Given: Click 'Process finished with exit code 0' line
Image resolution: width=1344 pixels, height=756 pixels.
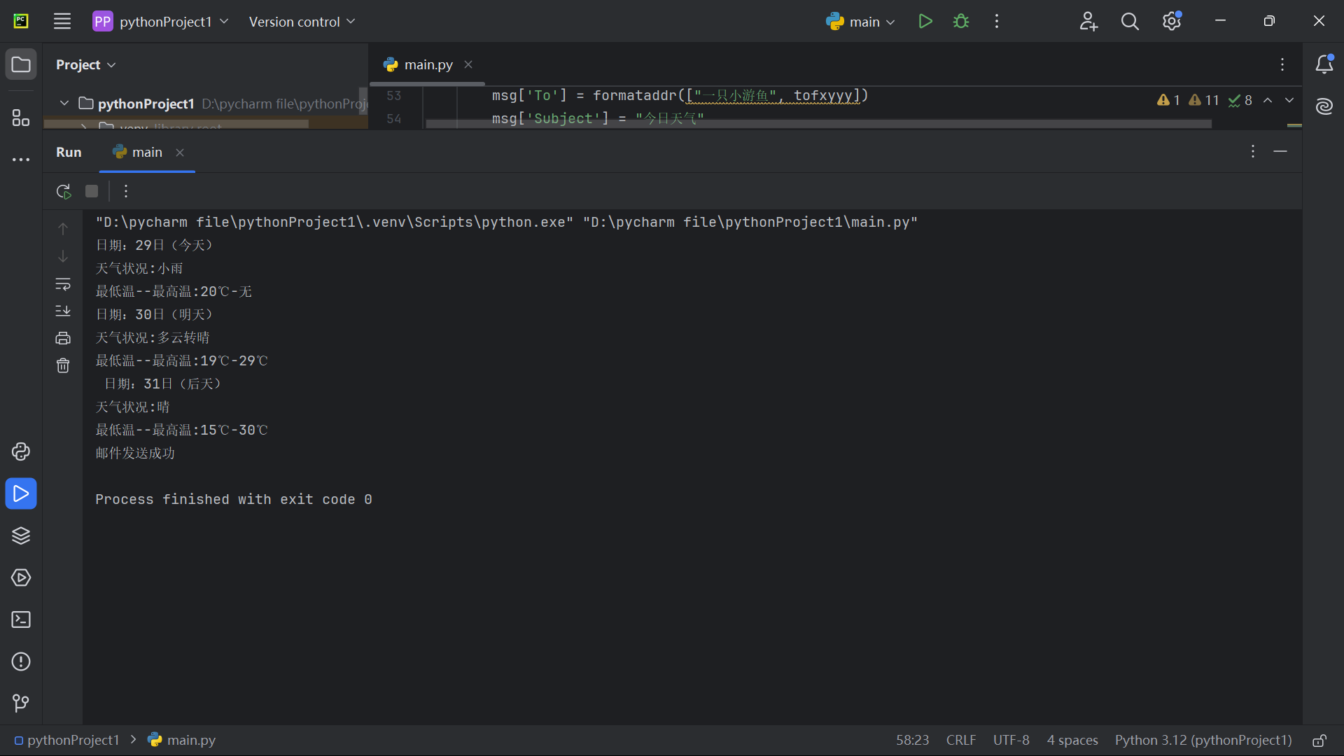Looking at the screenshot, I should pos(234,499).
